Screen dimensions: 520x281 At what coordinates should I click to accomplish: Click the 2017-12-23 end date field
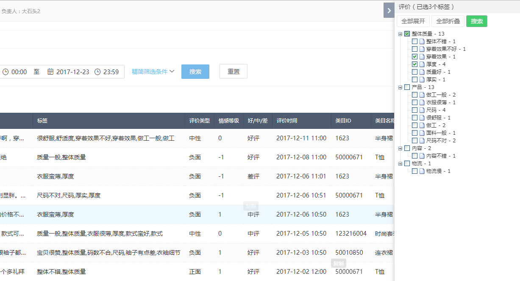tap(72, 72)
